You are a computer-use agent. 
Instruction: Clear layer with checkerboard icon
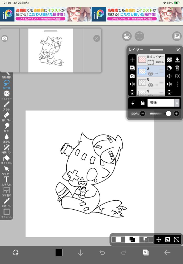169,60
